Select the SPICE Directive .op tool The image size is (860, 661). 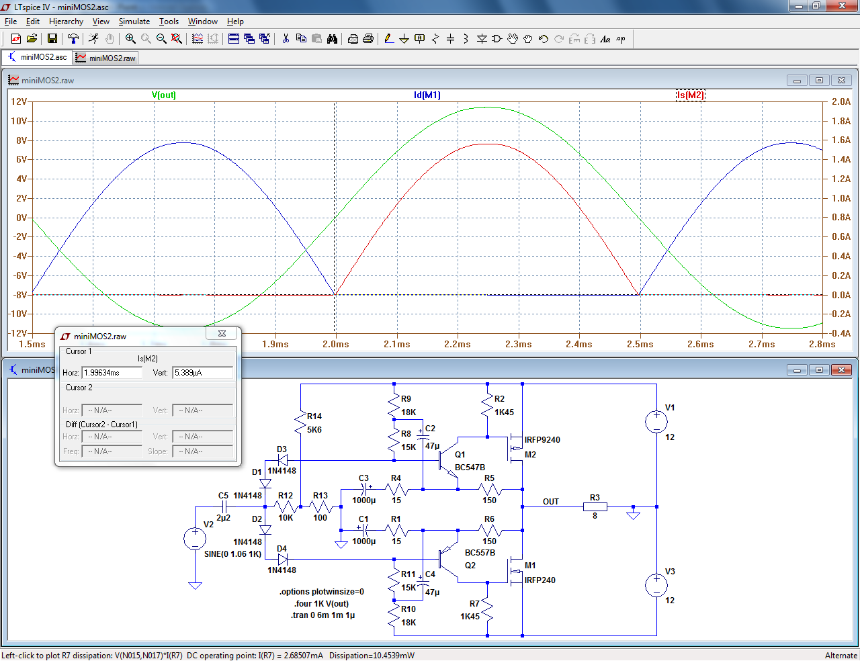(x=621, y=39)
